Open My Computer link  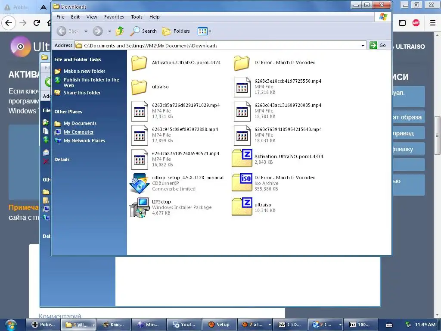coord(78,132)
